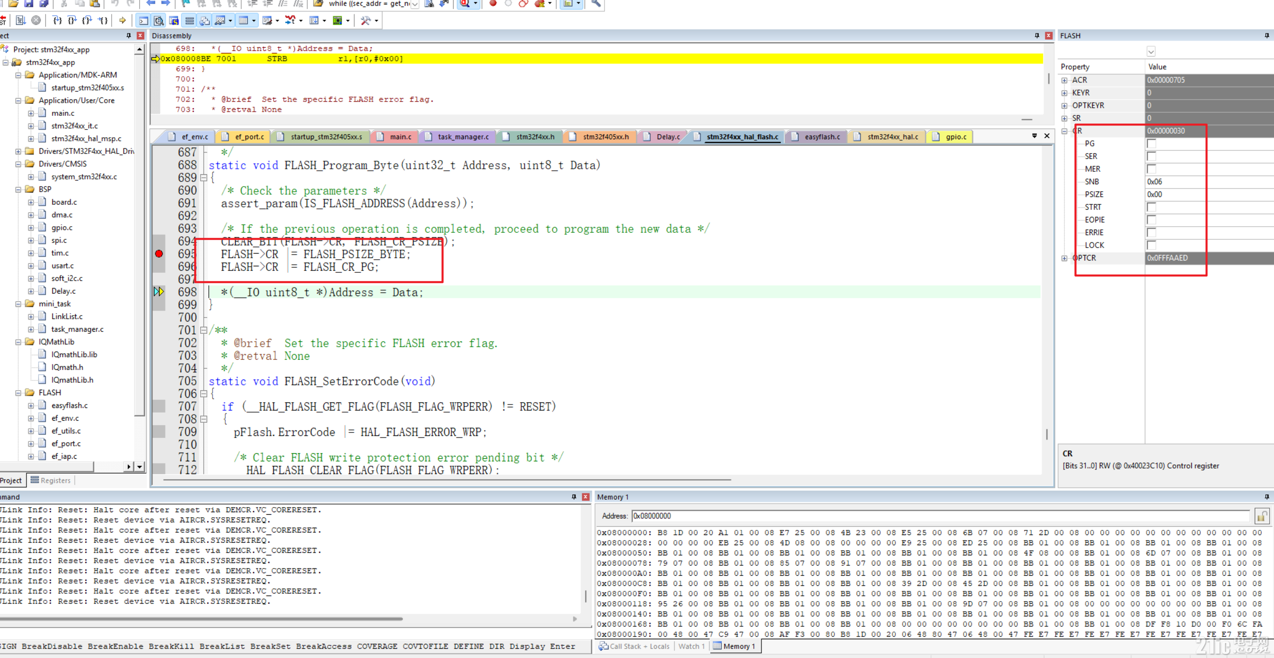Image resolution: width=1274 pixels, height=658 pixels.
Task: Toggle the EOPIE checkbox in FLASH CR
Action: point(1152,220)
